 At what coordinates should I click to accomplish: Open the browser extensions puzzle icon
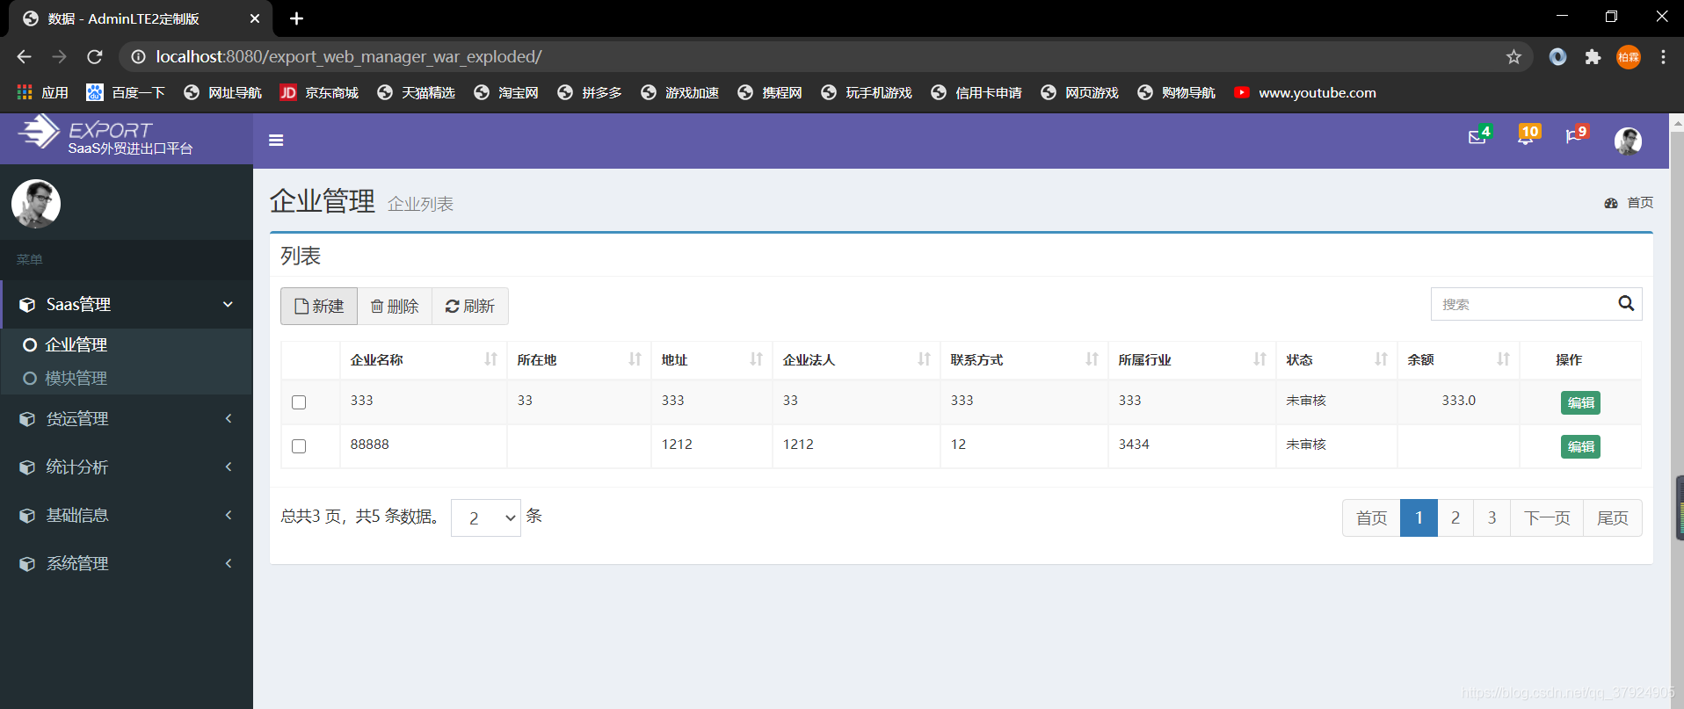(1593, 57)
